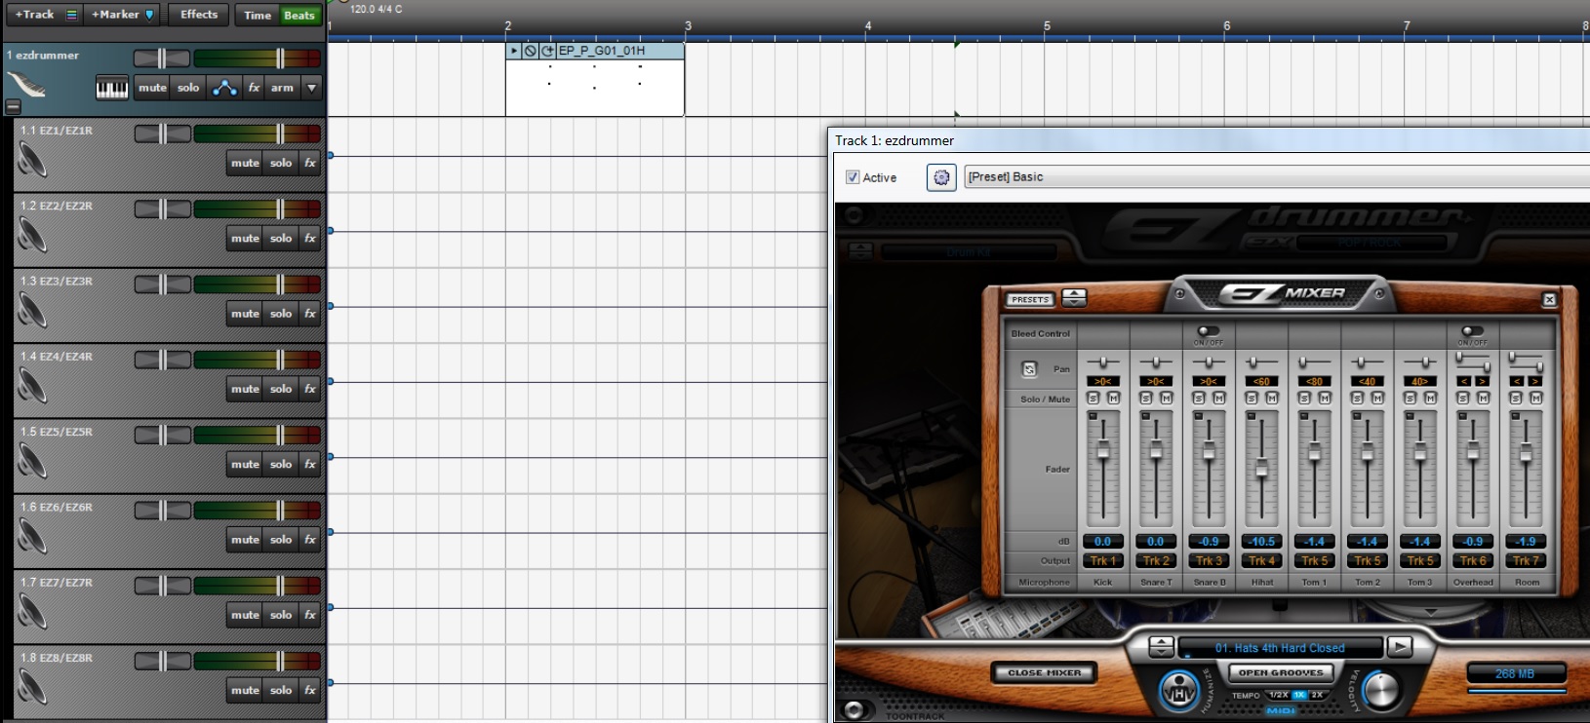Click the Toontrack logo knob at bottom left
This screenshot has width=1590, height=723.
[855, 709]
